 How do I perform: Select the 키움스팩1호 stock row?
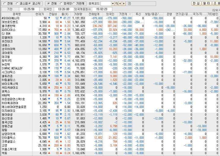[110, 149]
